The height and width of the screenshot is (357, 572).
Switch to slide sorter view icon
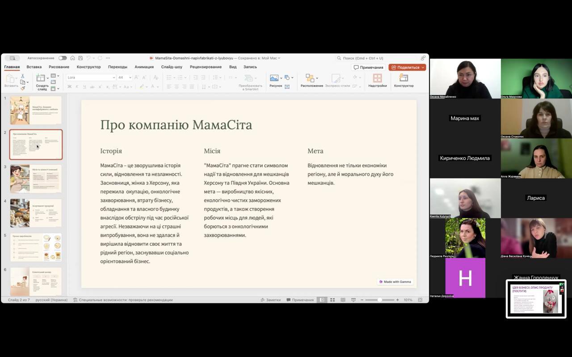[332, 300]
